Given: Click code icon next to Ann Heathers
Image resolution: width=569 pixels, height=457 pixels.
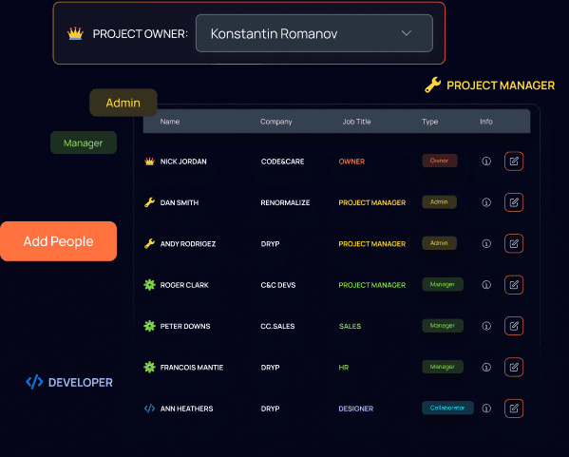Looking at the screenshot, I should [x=149, y=409].
